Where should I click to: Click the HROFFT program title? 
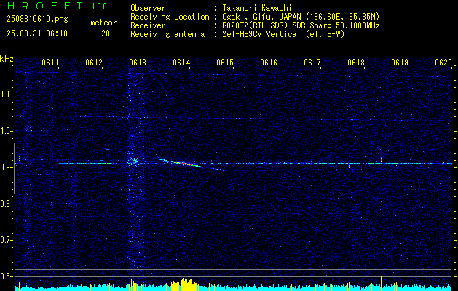45,6
